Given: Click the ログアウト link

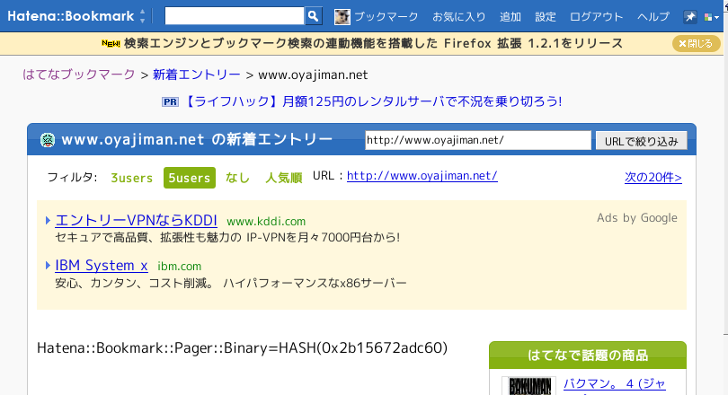Looking at the screenshot, I should coord(597,17).
